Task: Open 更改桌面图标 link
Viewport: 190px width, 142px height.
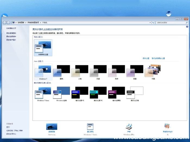Action: tap(11, 33)
